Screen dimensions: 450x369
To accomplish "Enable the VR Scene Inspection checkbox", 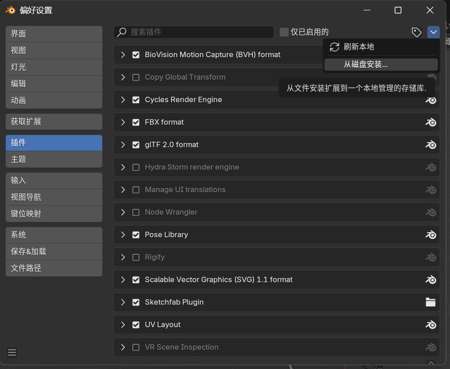I will point(136,347).
